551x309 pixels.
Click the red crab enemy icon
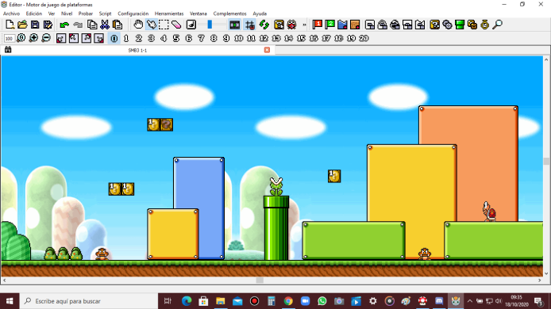click(291, 25)
